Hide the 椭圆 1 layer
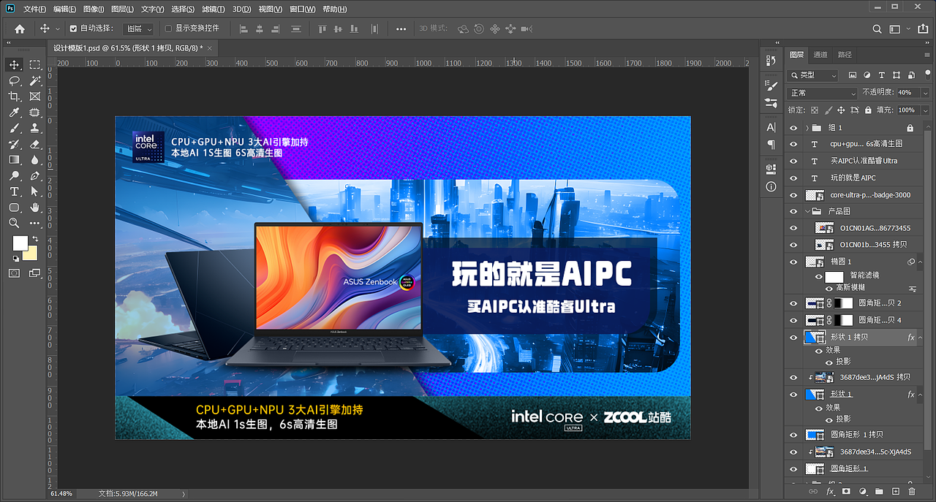 [794, 262]
